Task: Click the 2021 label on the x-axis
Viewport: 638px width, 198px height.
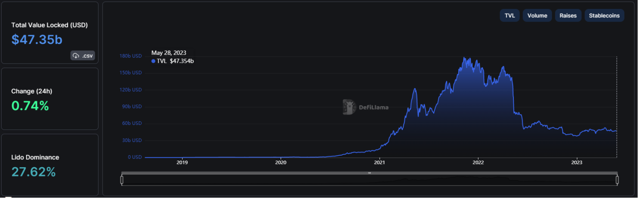Action: pyautogui.click(x=379, y=163)
